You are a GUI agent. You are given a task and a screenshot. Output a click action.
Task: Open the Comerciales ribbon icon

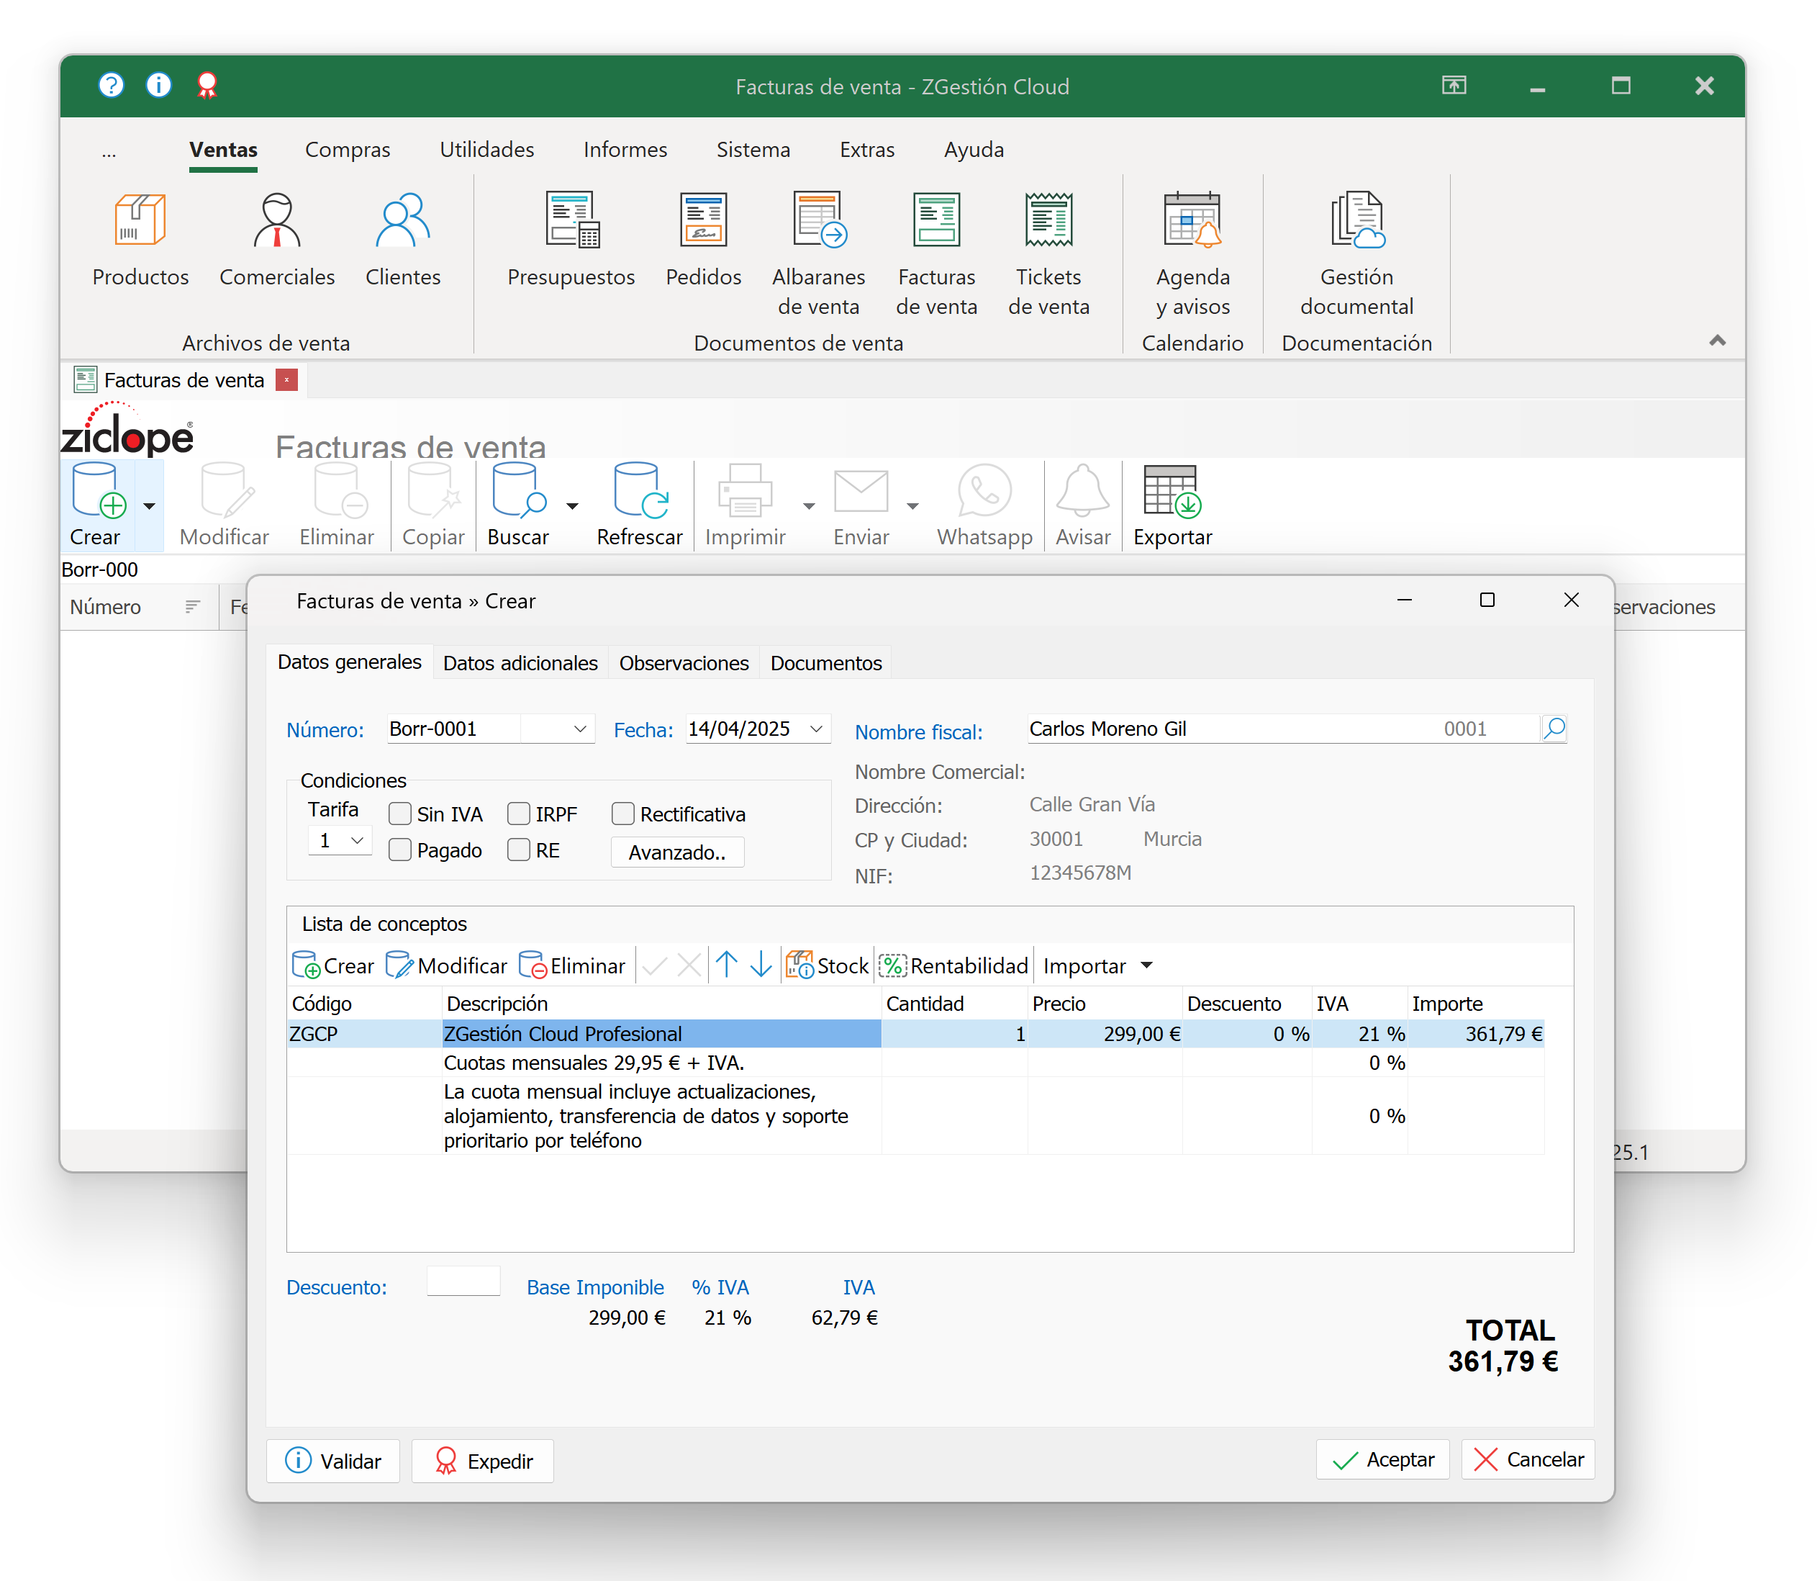tap(277, 240)
